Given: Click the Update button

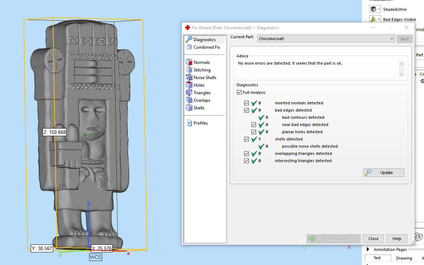Looking at the screenshot, I should [384, 173].
